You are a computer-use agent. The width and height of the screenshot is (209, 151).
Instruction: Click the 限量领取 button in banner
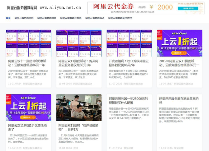pyautogui.click(x=188, y=8)
